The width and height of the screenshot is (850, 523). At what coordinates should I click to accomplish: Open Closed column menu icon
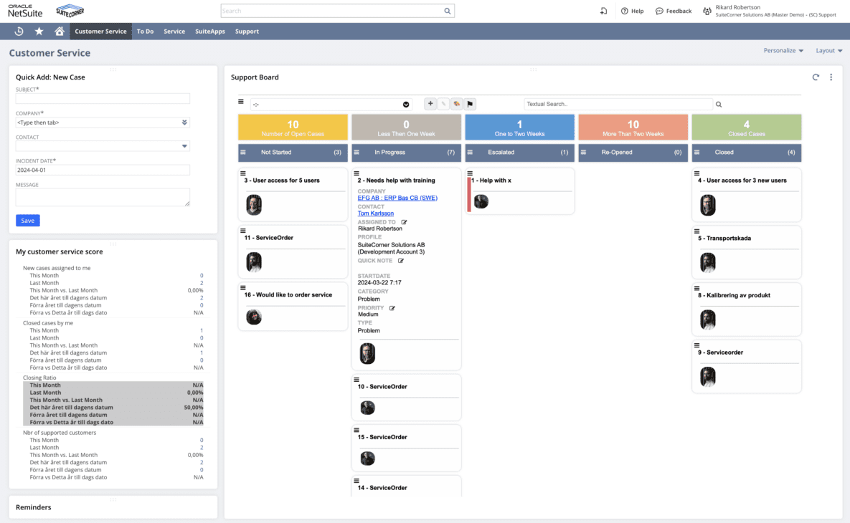(x=696, y=152)
